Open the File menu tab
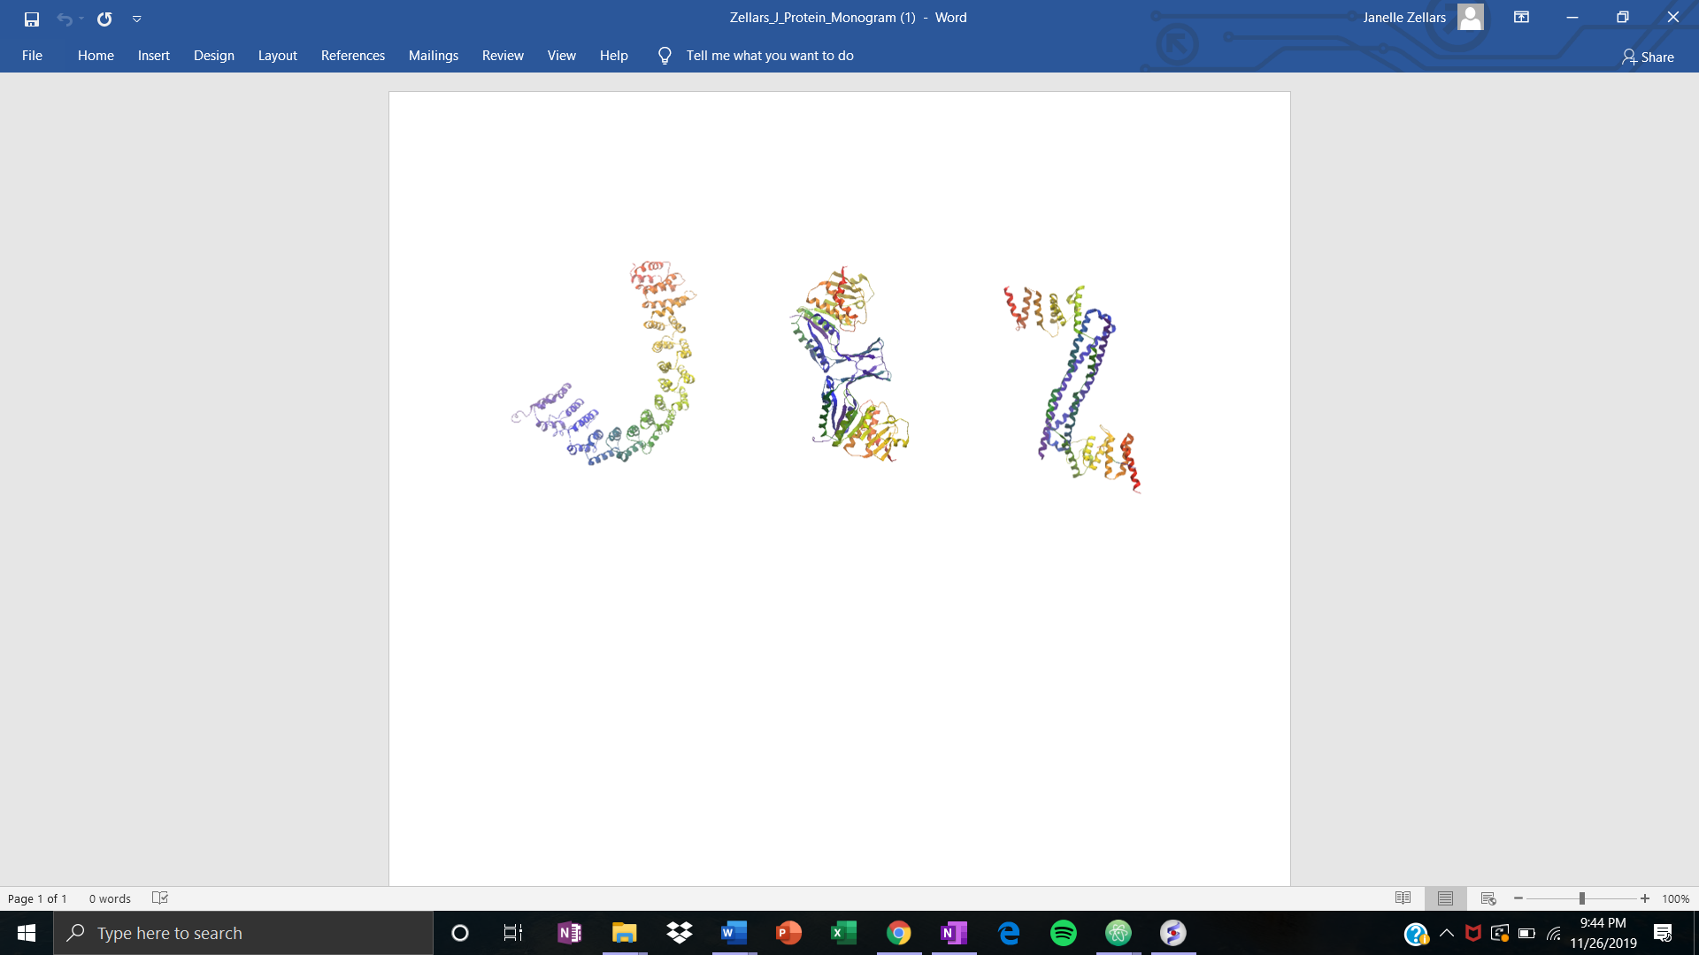The width and height of the screenshot is (1699, 955). (x=32, y=56)
